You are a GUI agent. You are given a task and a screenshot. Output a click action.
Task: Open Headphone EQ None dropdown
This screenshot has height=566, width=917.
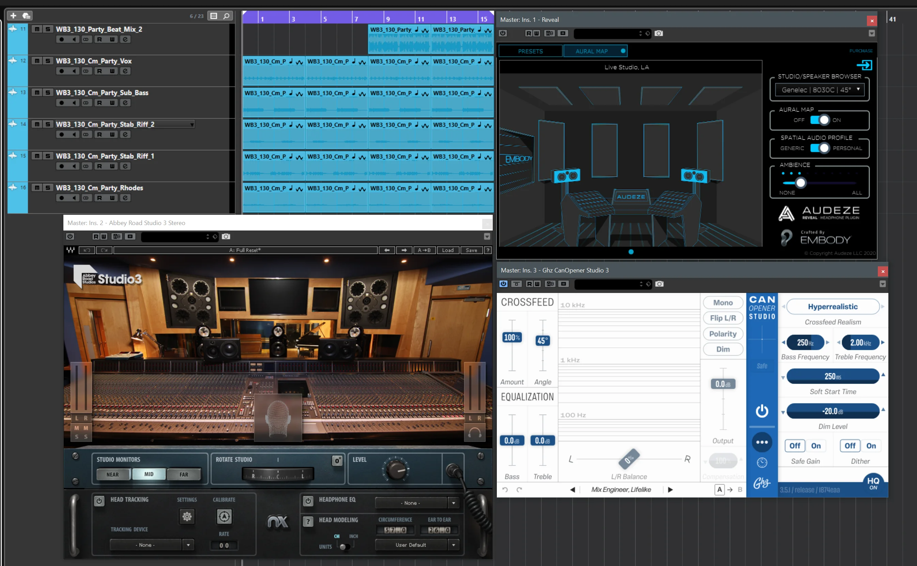417,503
